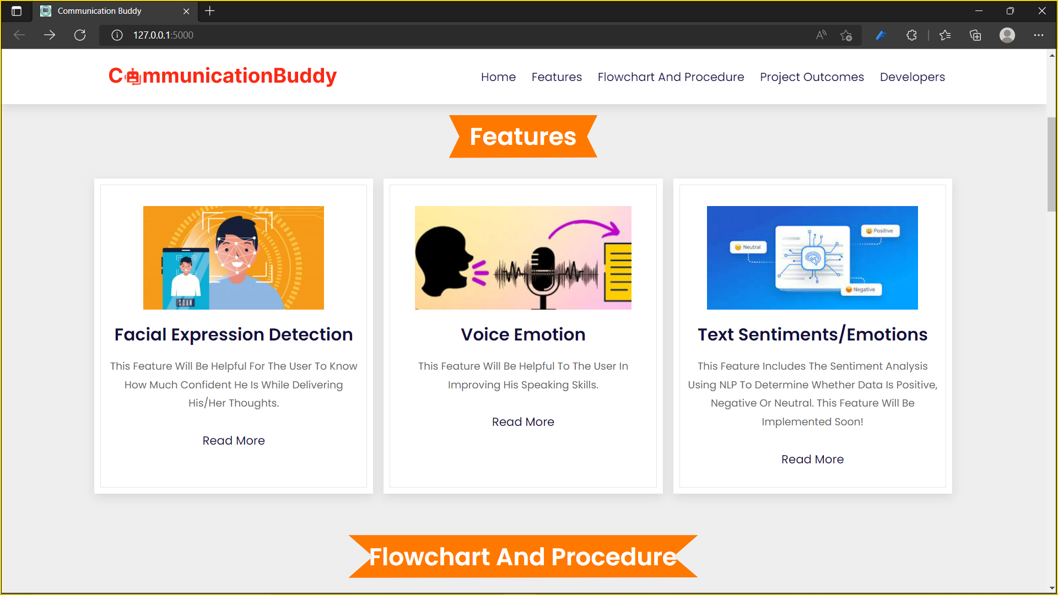1058x595 pixels.
Task: Select Flowchart And Procedure nav item
Action: (671, 77)
